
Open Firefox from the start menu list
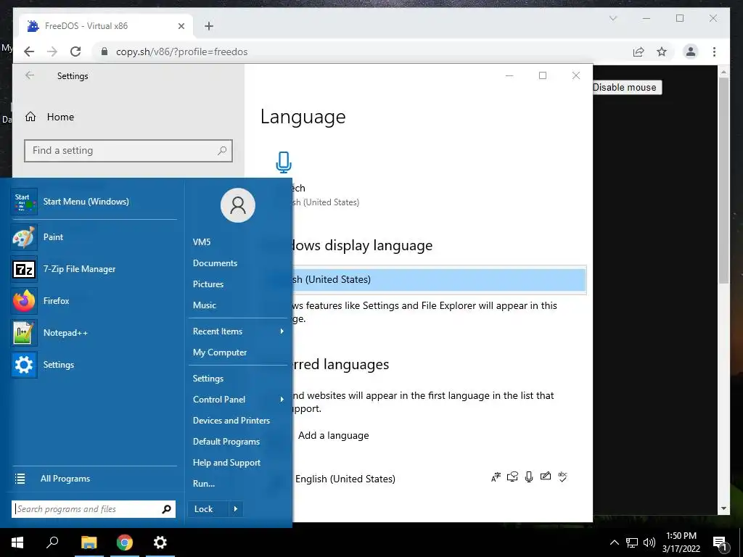tap(94, 301)
